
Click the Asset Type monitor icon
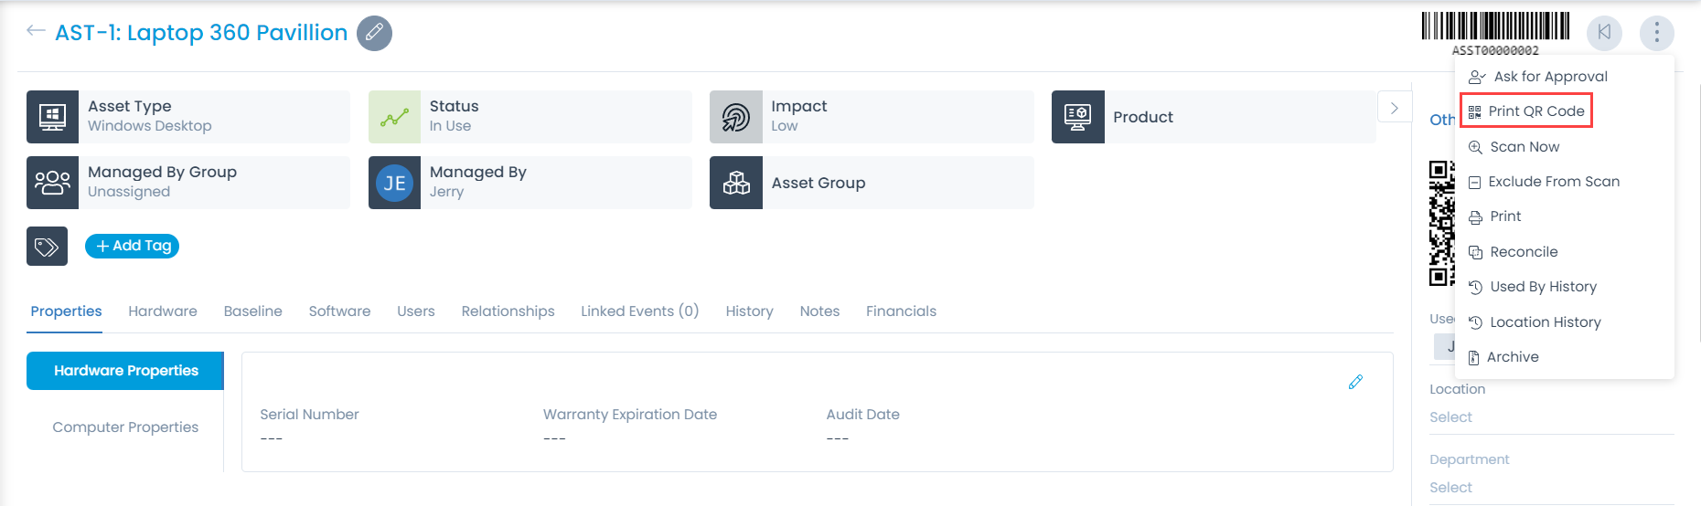52,117
